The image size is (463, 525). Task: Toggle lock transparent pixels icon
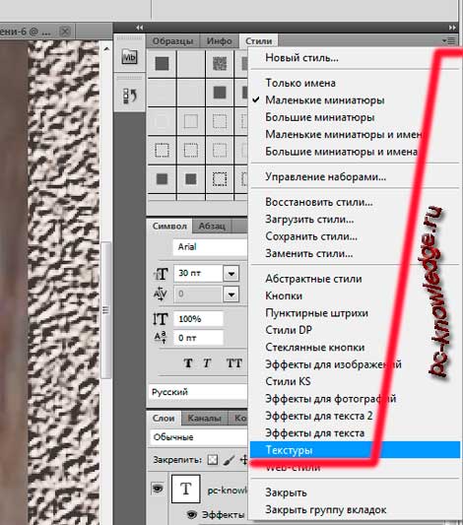click(213, 460)
